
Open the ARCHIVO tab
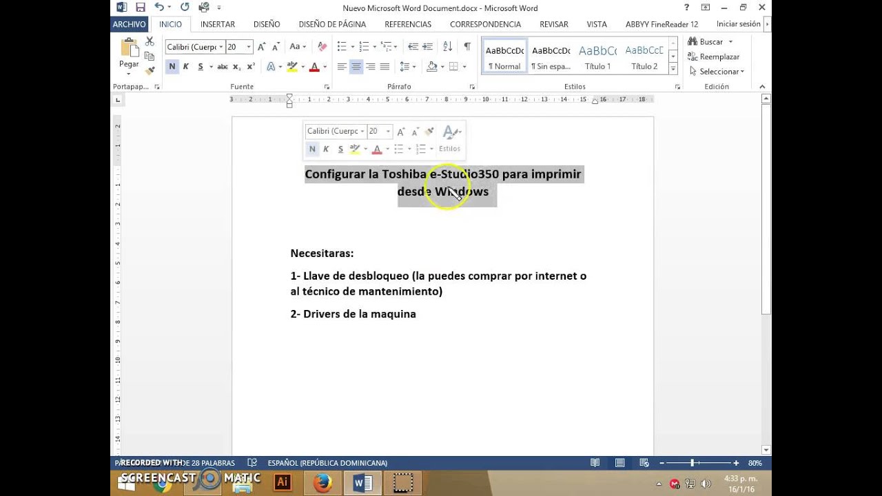130,24
